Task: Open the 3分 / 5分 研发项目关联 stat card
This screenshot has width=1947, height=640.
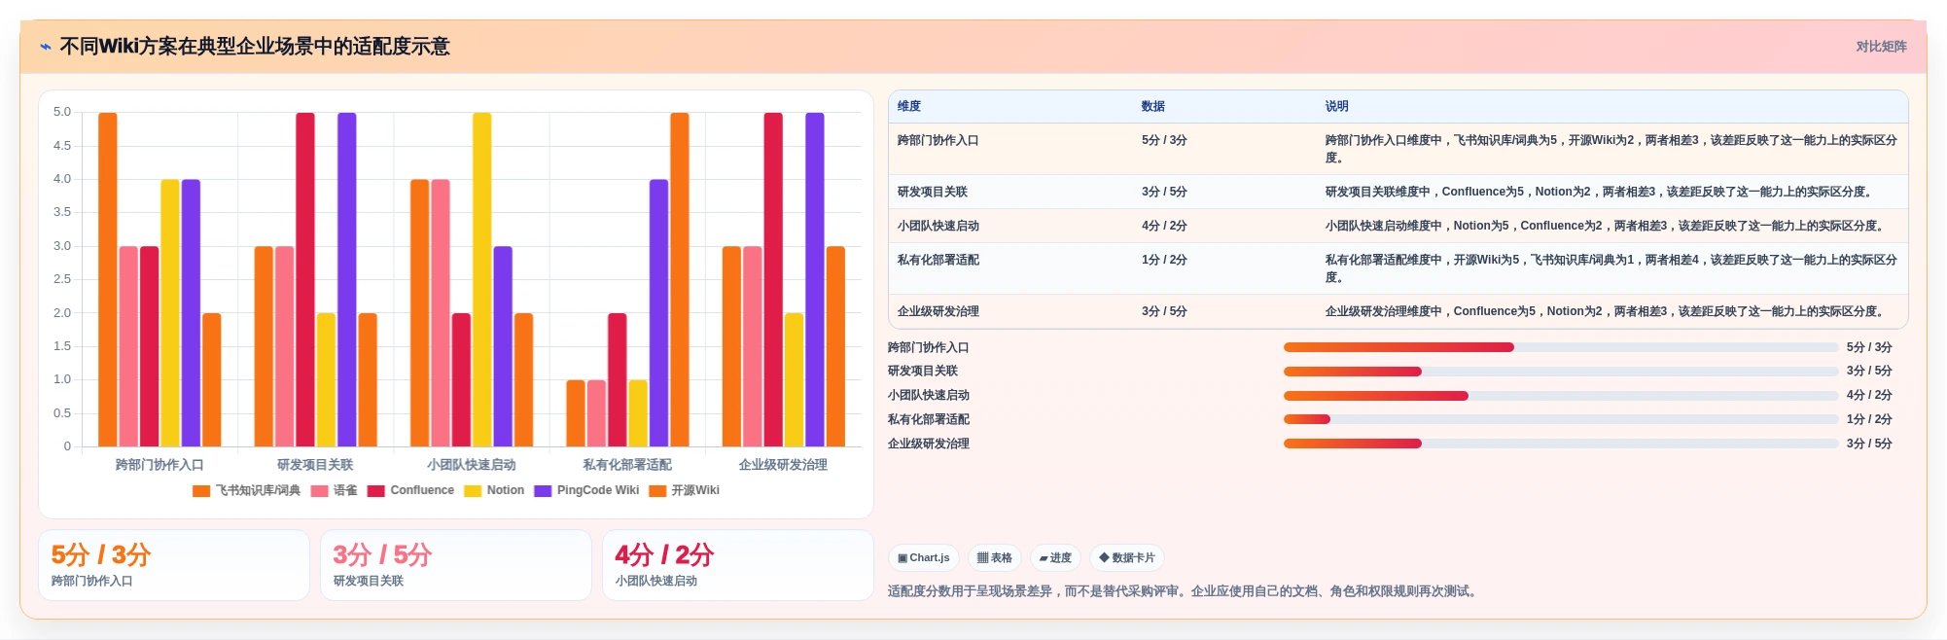Action: tap(456, 565)
